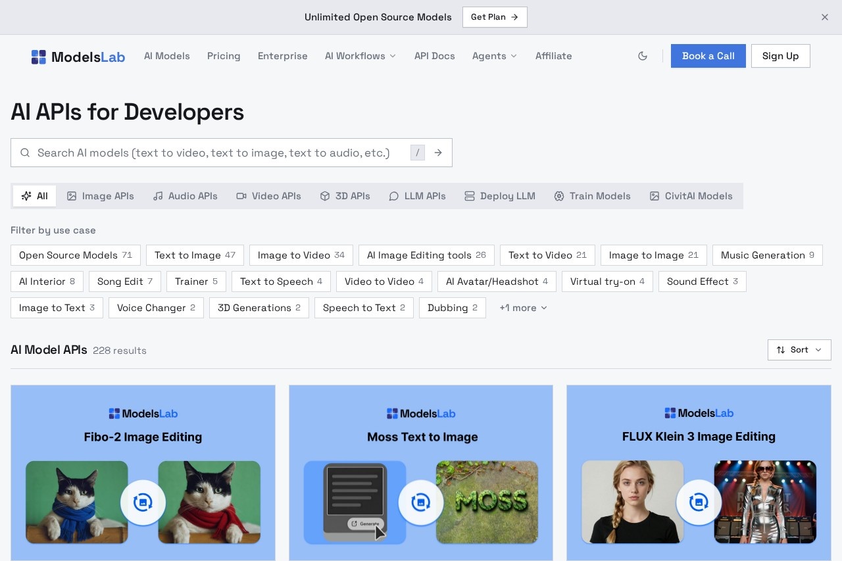Filter by Text to Video
This screenshot has width=842, height=561.
(x=547, y=255)
